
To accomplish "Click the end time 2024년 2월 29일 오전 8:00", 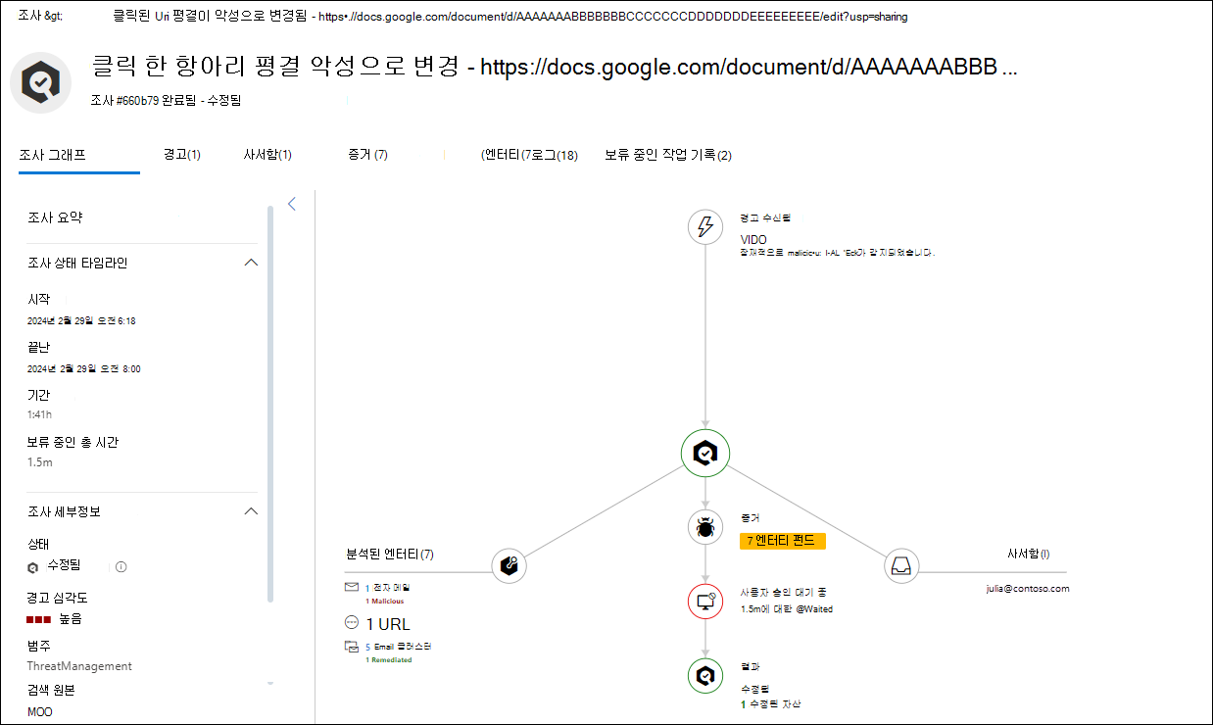I will [x=84, y=369].
